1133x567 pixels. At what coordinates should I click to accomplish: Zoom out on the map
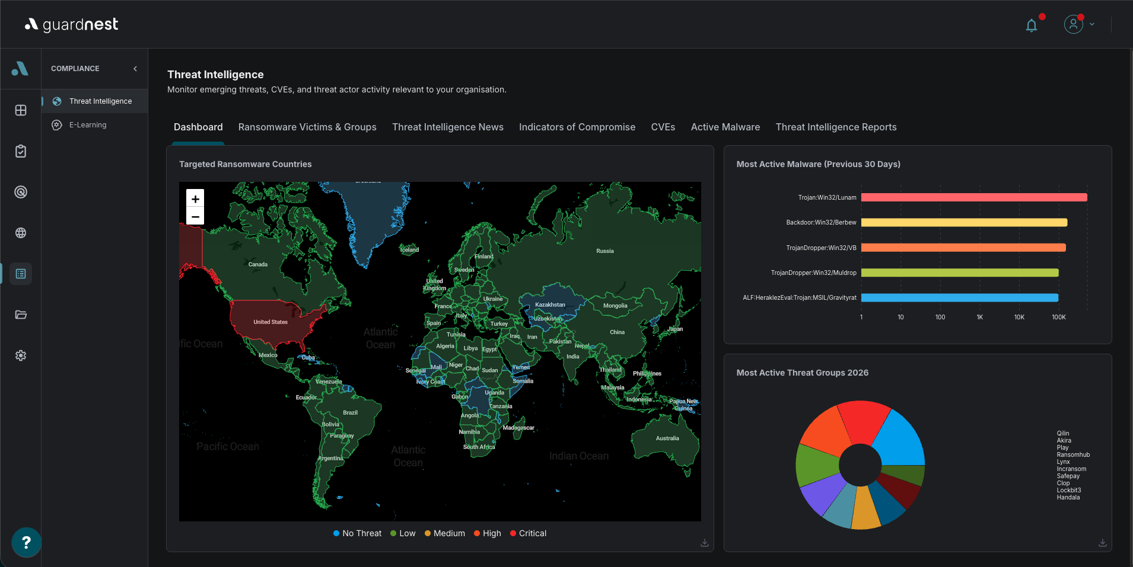[x=195, y=216]
